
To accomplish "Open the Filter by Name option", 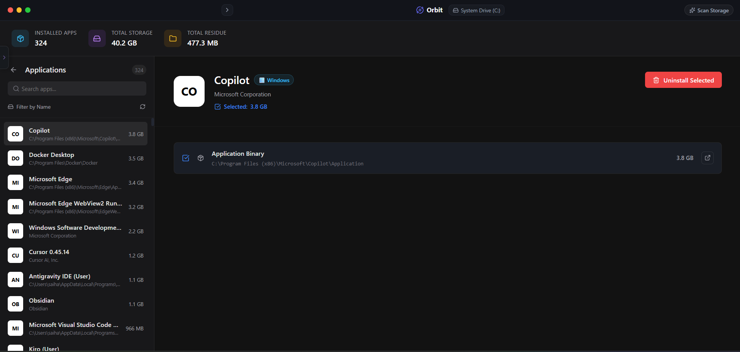I will pyautogui.click(x=29, y=107).
